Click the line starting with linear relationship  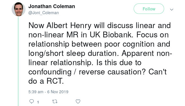click(85, 63)
